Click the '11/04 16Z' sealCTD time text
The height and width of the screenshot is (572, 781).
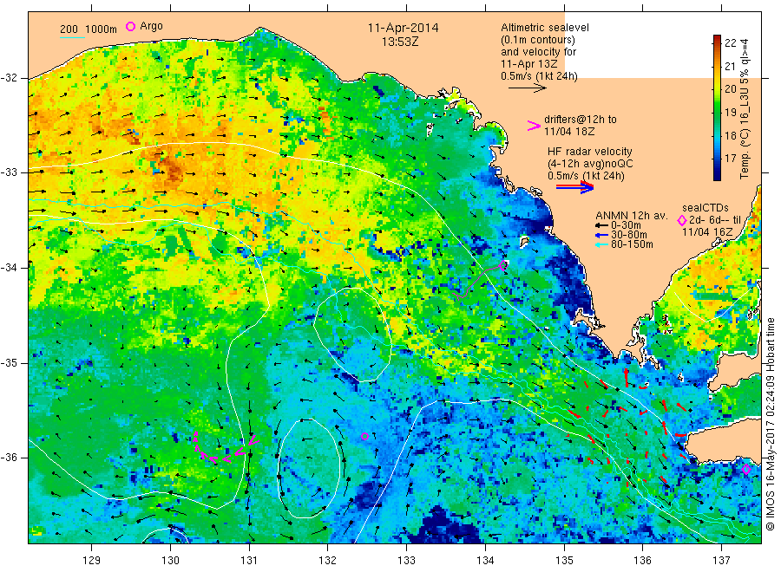[x=706, y=232]
